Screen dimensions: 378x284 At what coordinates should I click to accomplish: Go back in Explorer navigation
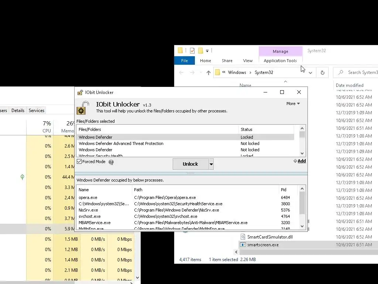tap(181, 72)
